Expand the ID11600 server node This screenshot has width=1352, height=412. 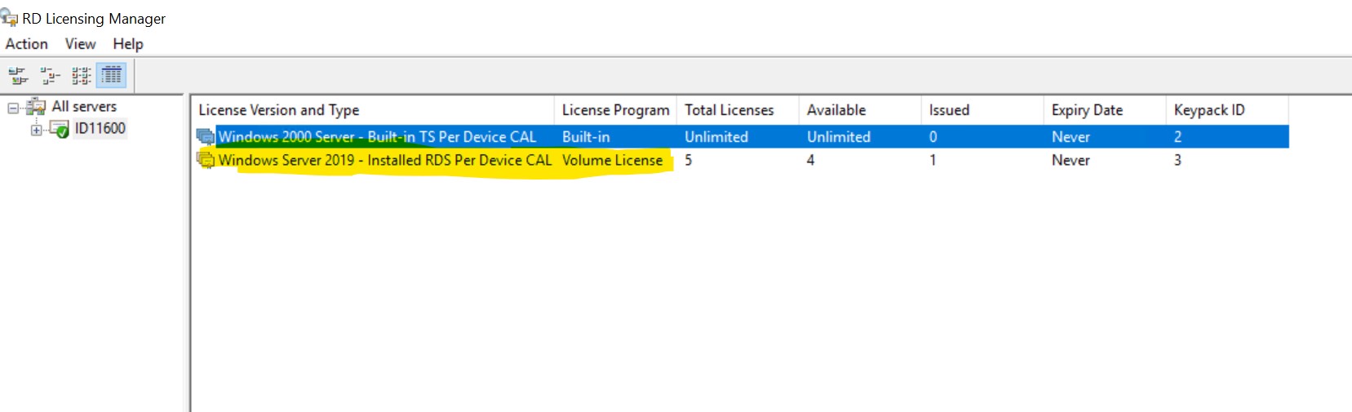click(36, 130)
